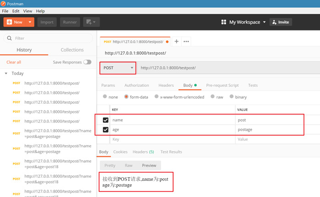Uncheck the age key row checkbox
The width and height of the screenshot is (320, 197).
click(106, 130)
